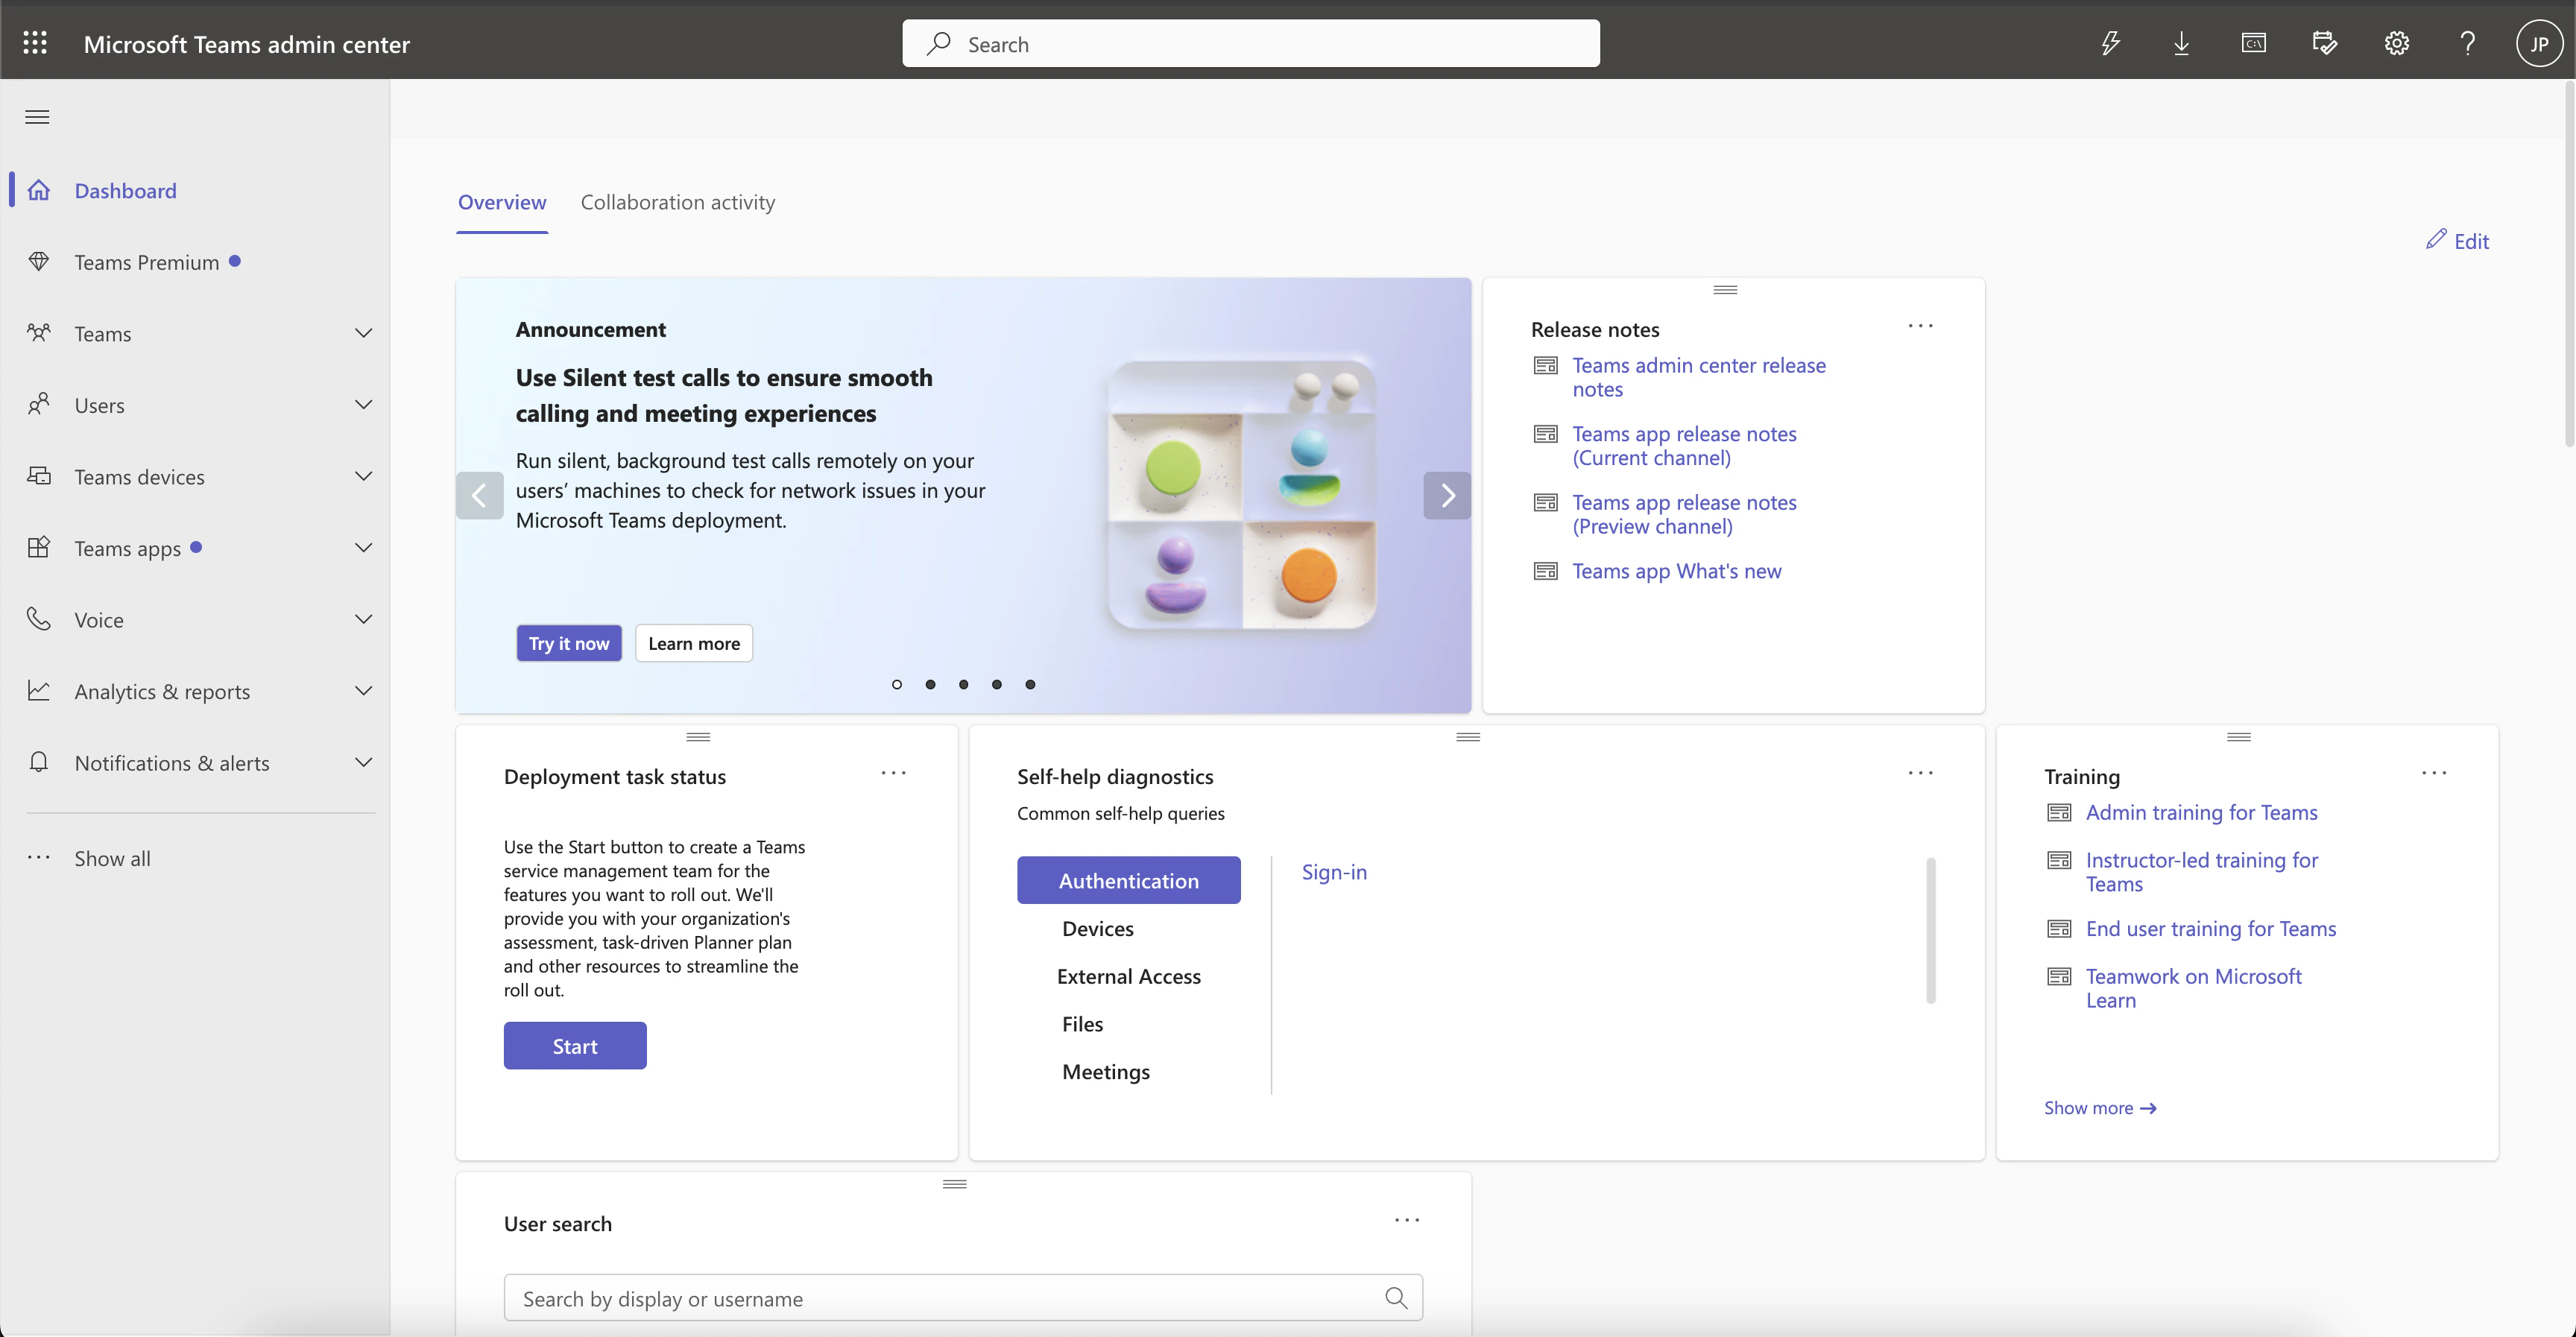Screen dimensions: 2576x1337
Task: Open the lightning bolt icon in header
Action: tap(2110, 43)
